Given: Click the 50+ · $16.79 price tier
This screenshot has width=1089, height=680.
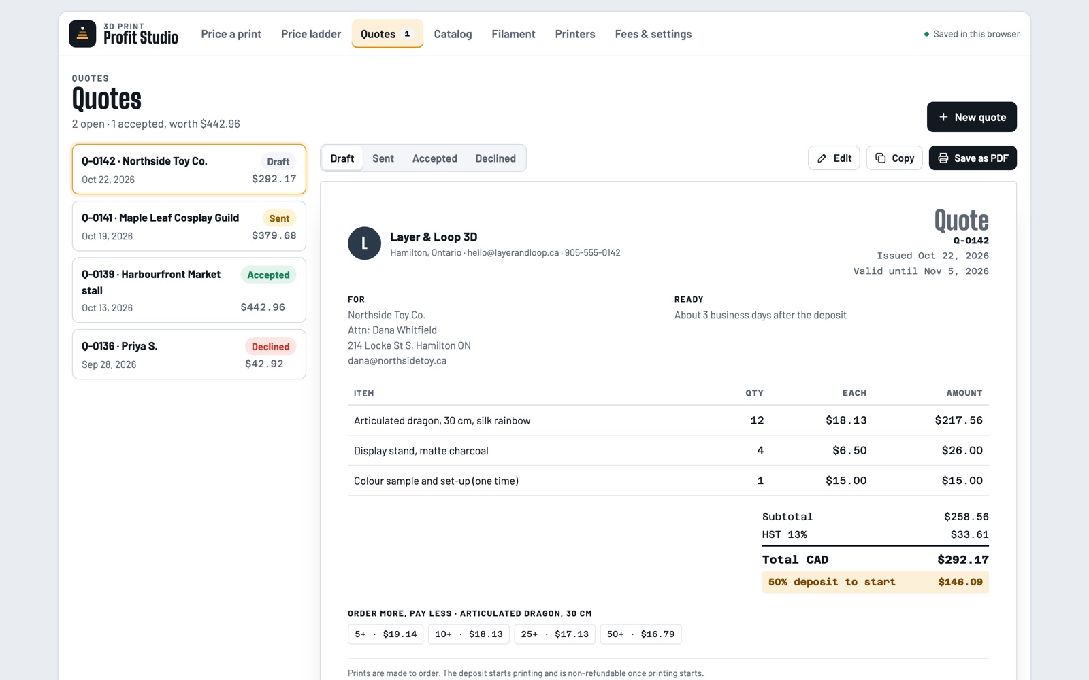Looking at the screenshot, I should point(640,634).
